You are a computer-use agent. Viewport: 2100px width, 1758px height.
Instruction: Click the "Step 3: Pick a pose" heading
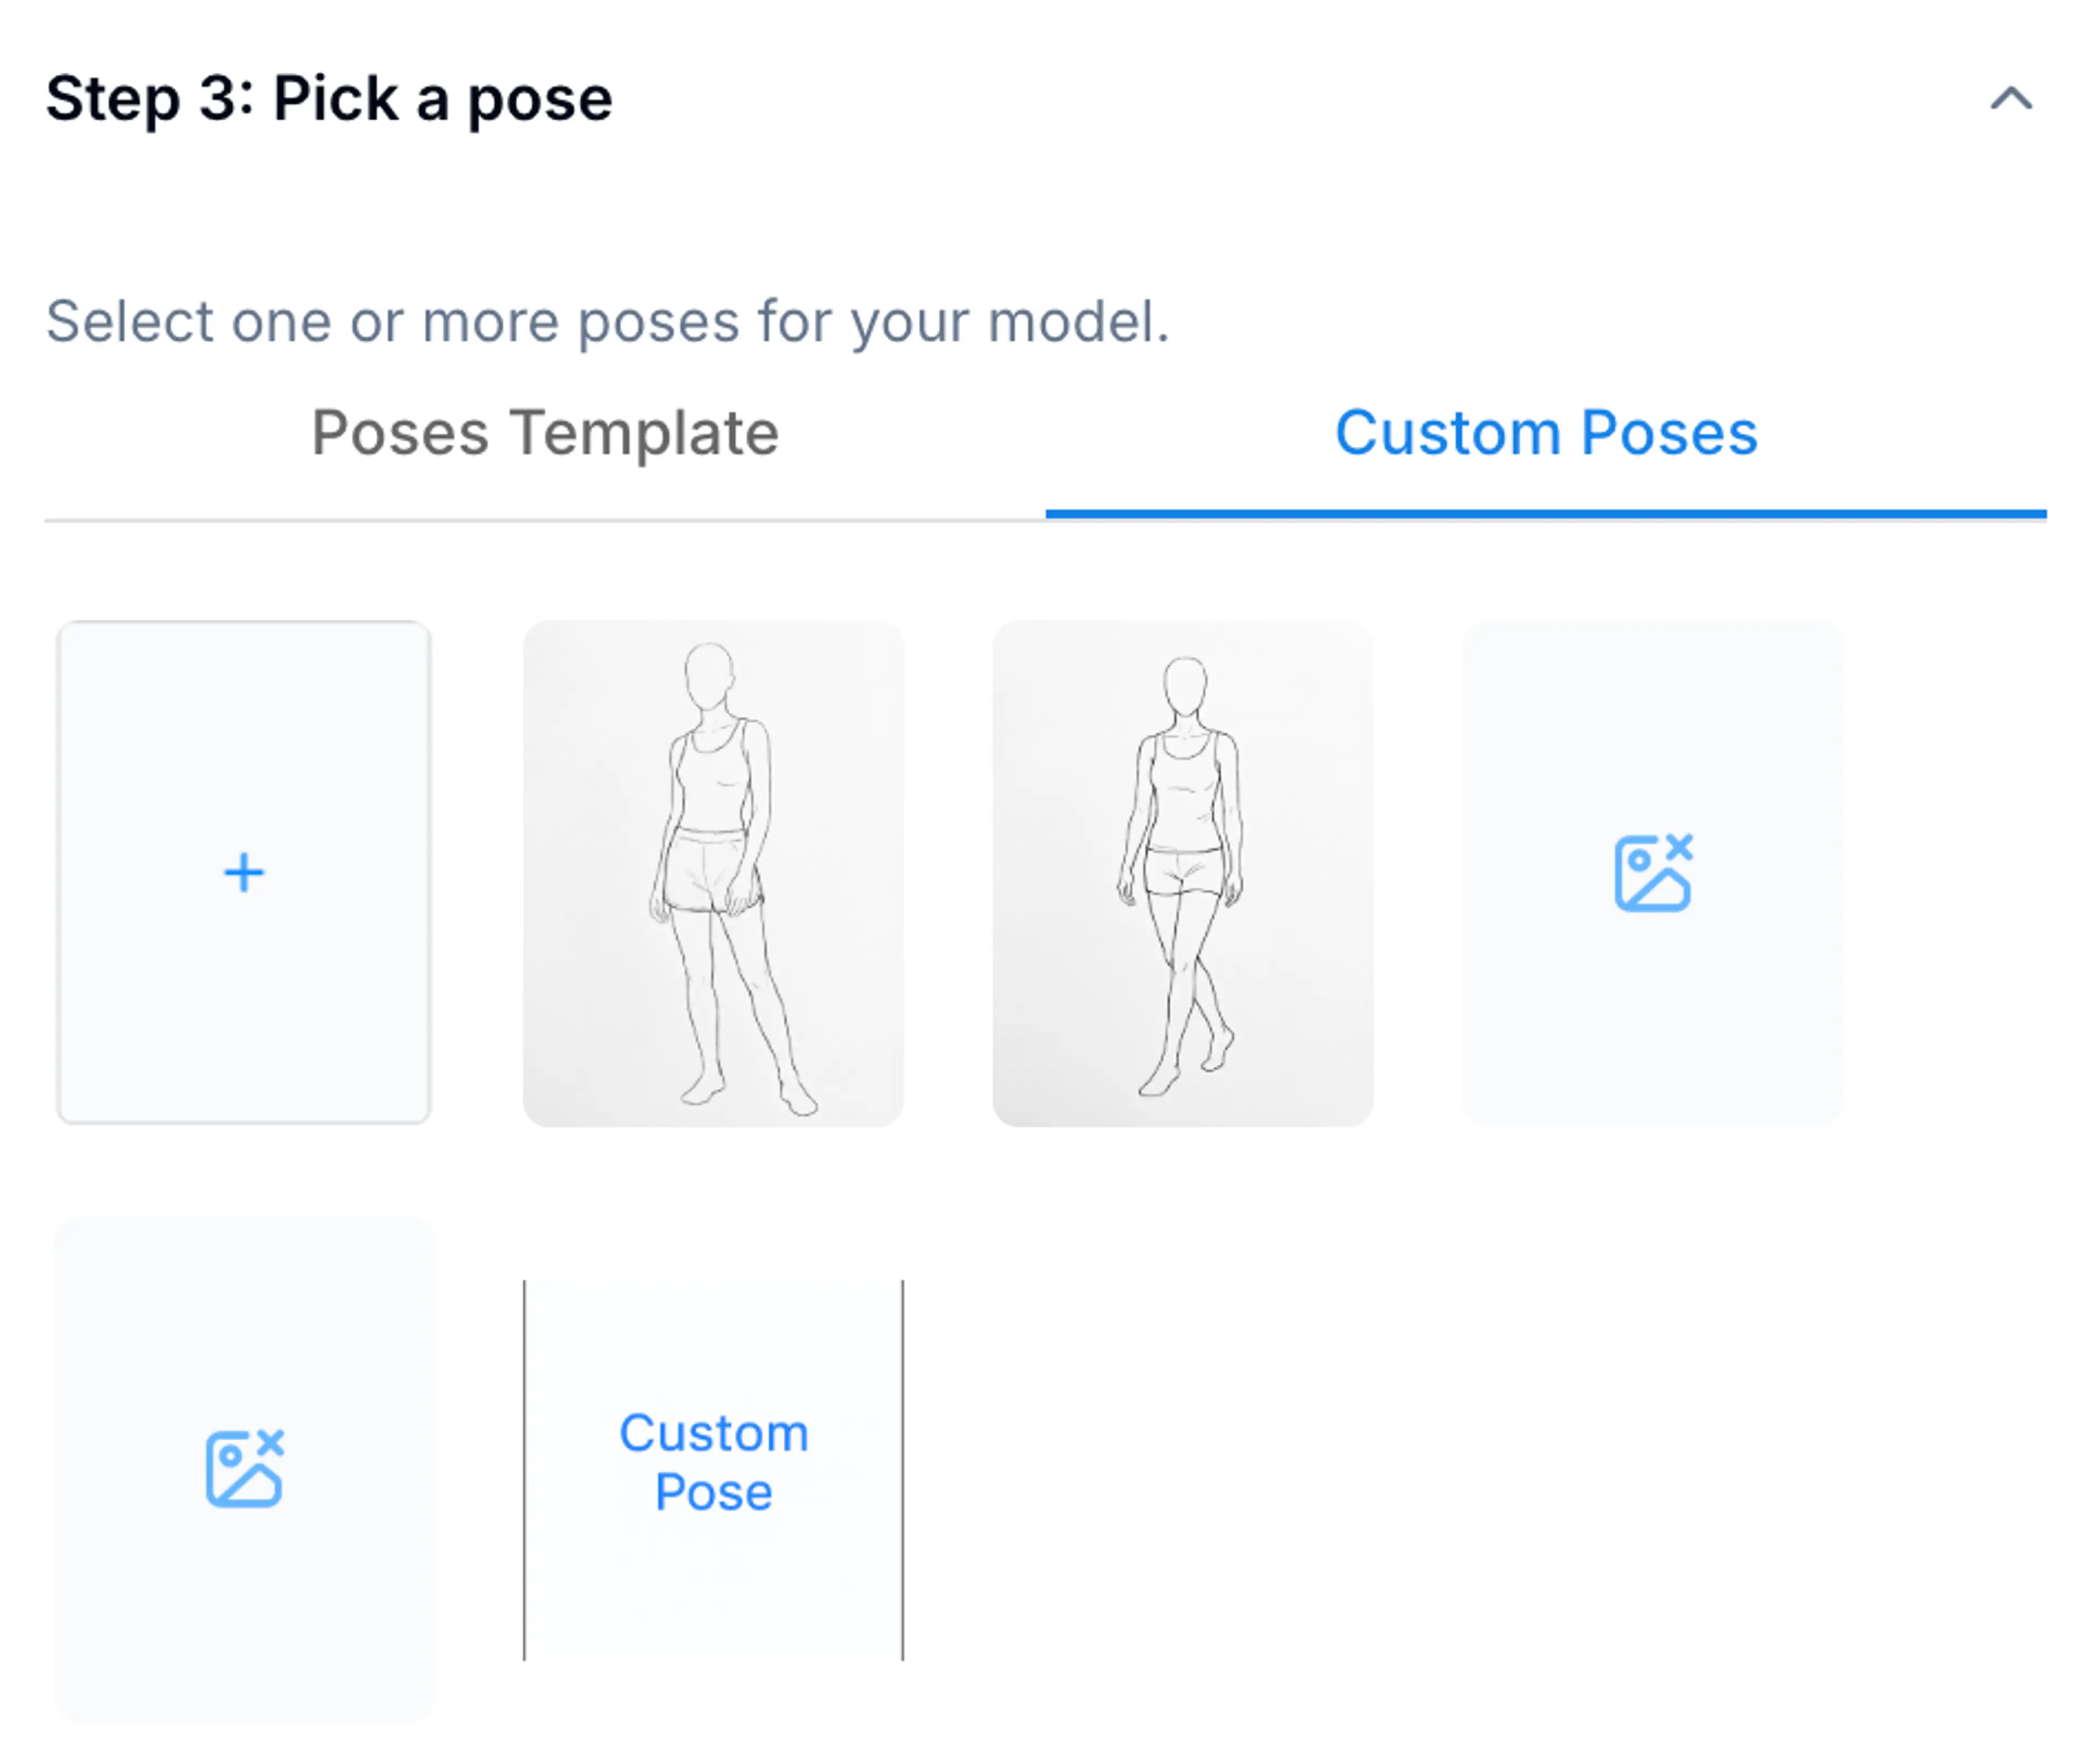click(329, 99)
